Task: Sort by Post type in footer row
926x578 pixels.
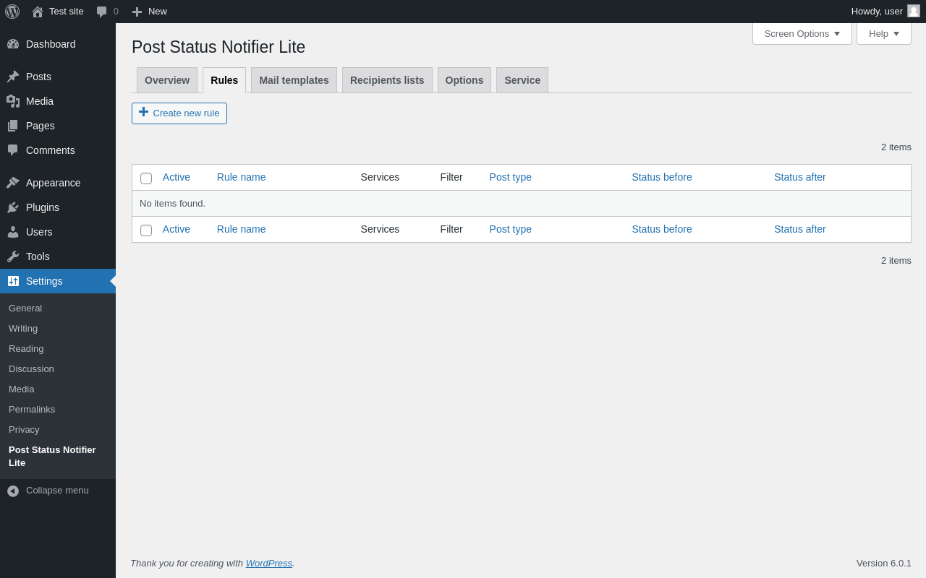Action: point(511,229)
